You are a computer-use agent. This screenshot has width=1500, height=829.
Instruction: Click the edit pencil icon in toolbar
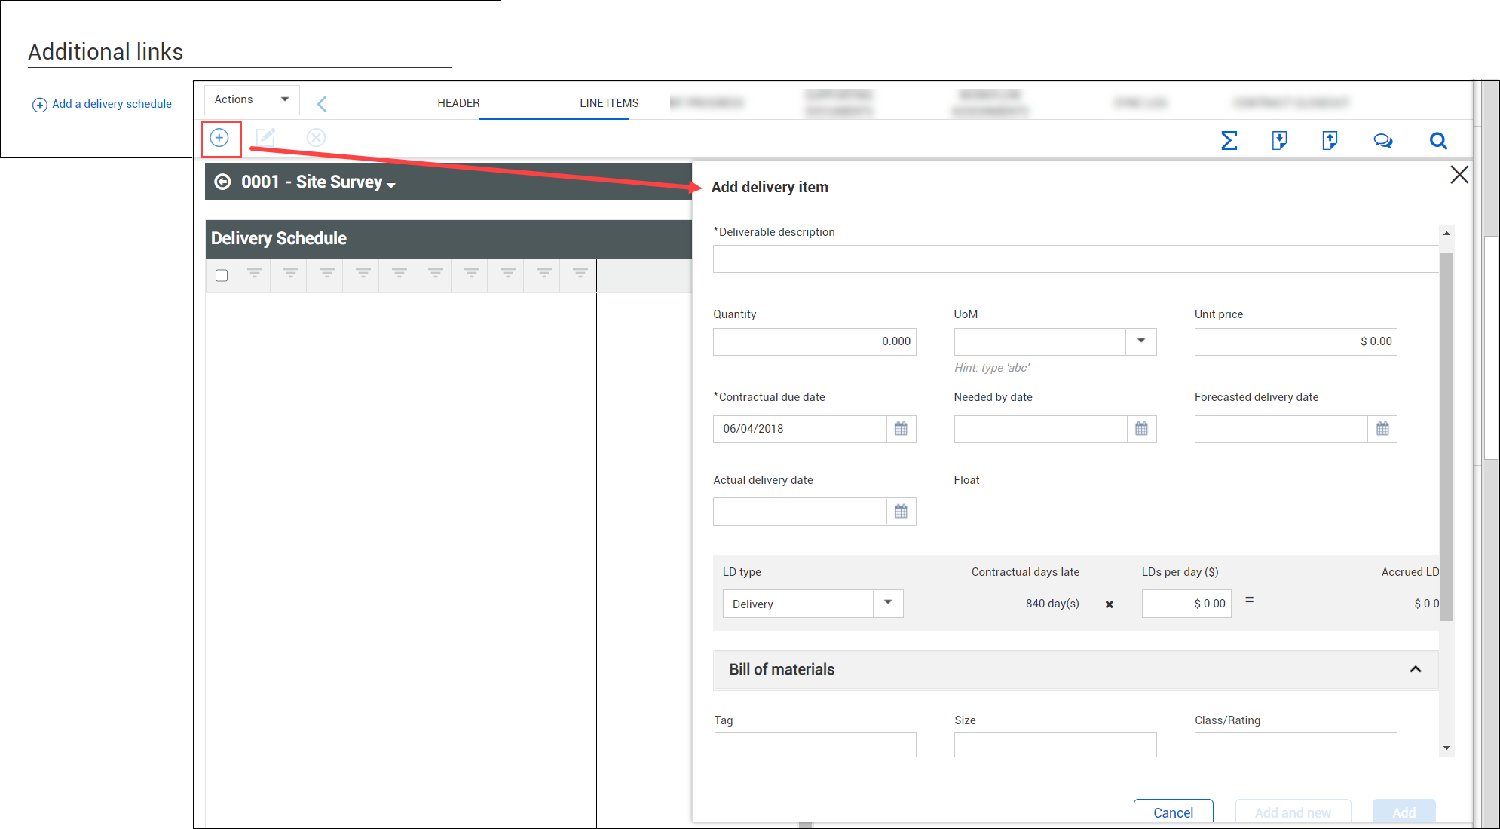[265, 138]
